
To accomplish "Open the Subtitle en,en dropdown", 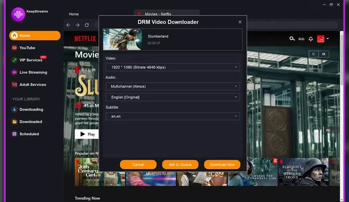I will tap(173, 116).
